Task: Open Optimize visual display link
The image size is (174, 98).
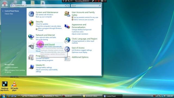Action: [x=79, y=52]
